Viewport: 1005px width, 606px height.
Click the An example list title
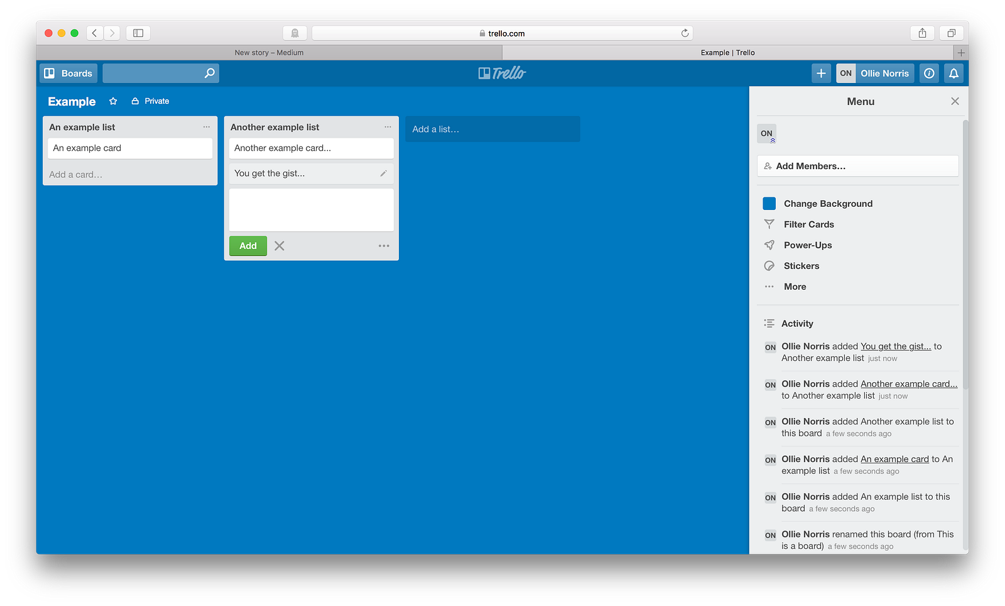pyautogui.click(x=82, y=127)
